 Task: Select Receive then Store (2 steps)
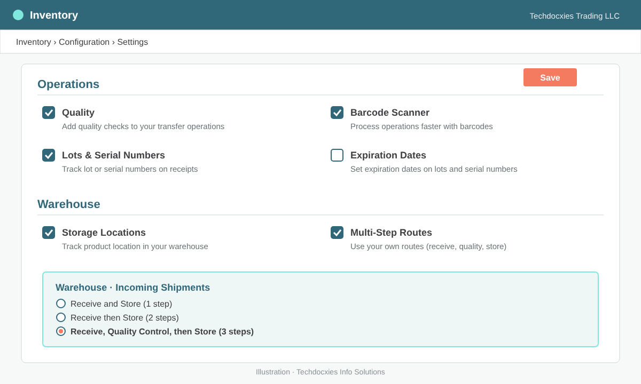61,317
